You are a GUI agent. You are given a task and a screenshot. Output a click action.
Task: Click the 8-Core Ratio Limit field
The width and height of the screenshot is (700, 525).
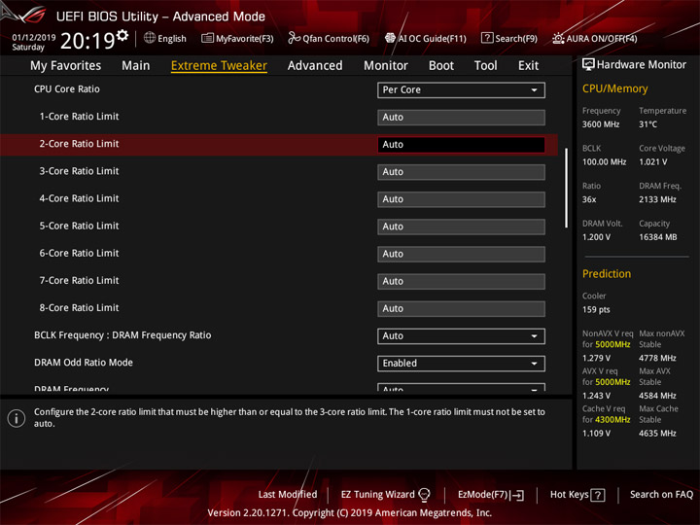click(x=461, y=308)
